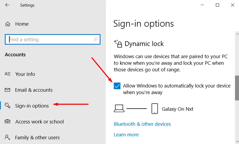This screenshot has width=239, height=144.
Task: Click the Dynamic lock padlock icon
Action: (118, 44)
